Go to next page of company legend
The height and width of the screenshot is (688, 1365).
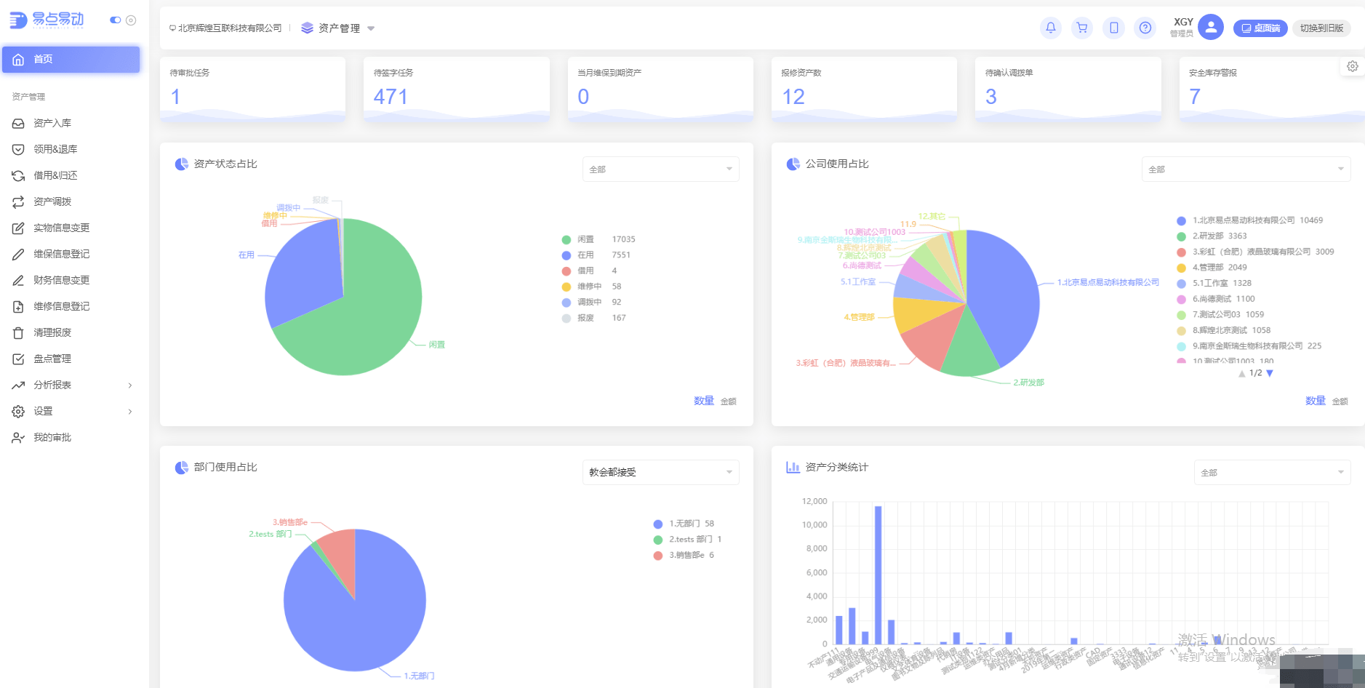click(x=1270, y=373)
